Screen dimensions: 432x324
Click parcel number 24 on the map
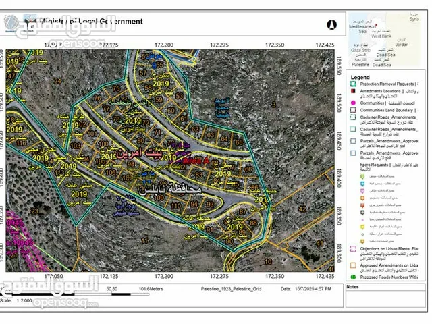(57, 81)
